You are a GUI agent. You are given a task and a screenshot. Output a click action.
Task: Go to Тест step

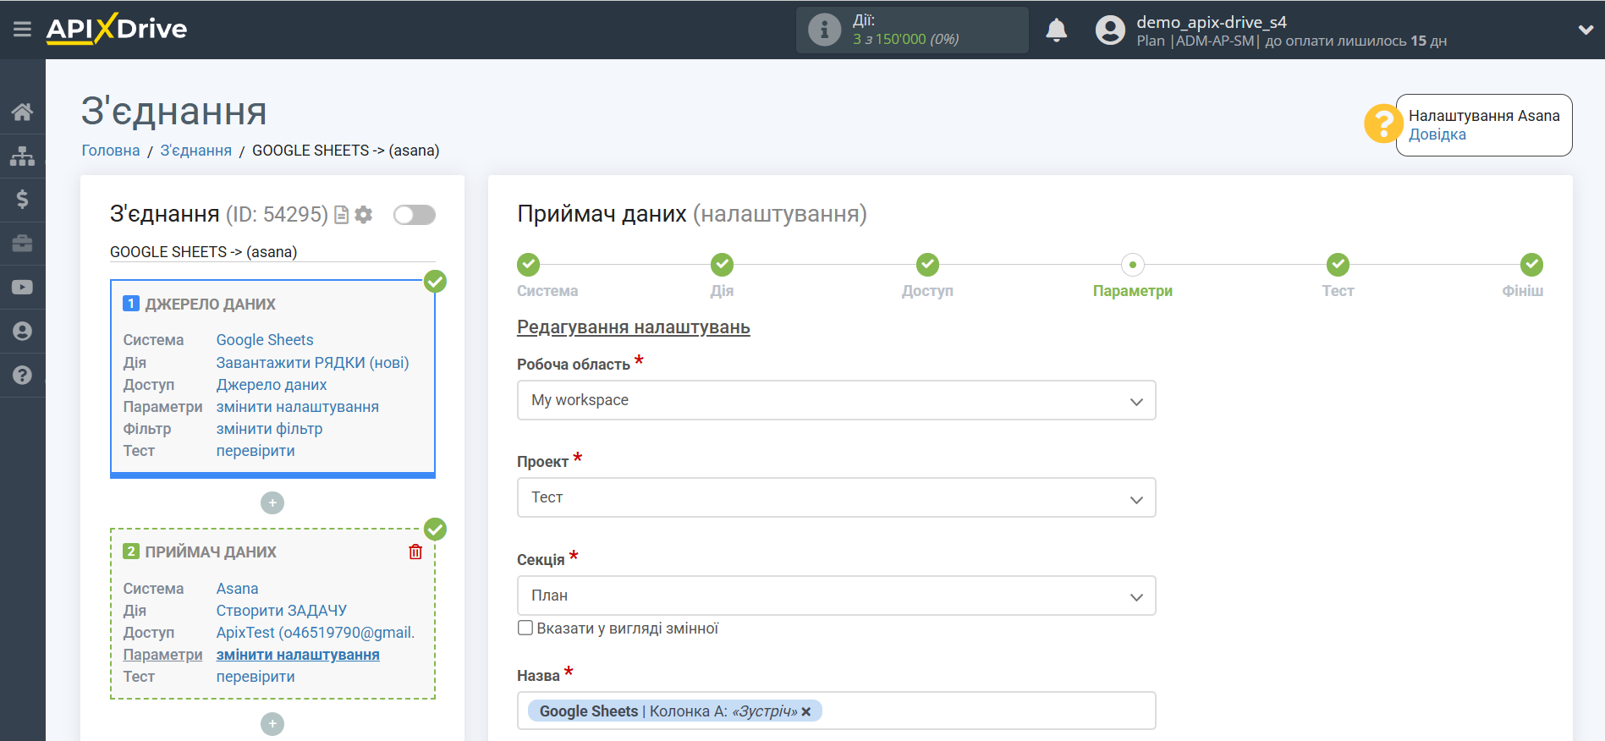1338,265
